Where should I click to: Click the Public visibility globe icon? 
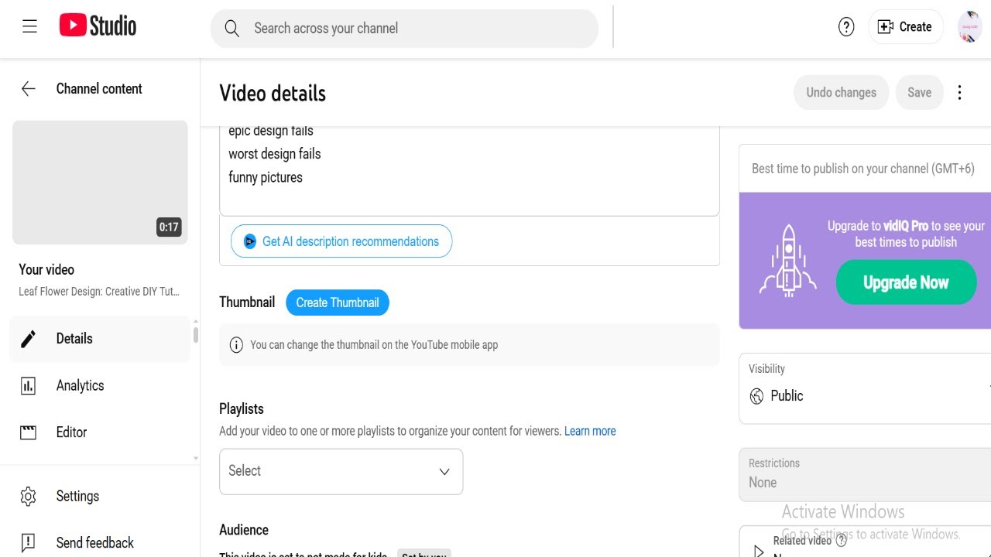point(756,396)
